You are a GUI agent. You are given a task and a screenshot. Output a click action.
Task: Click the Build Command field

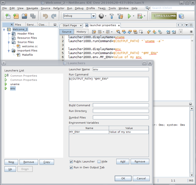coord(121,105)
